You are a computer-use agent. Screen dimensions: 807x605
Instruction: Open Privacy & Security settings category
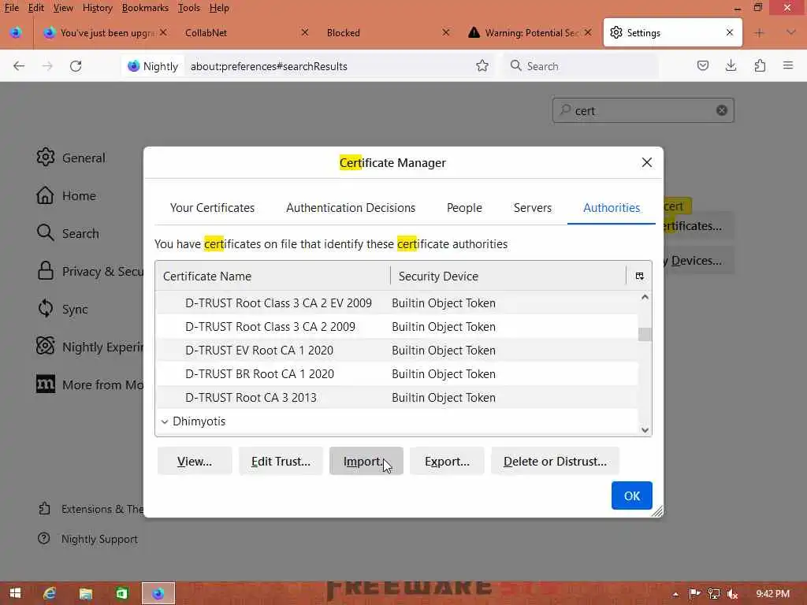(90, 271)
